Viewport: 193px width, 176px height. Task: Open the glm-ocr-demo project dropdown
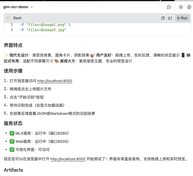click(x=18, y=7)
